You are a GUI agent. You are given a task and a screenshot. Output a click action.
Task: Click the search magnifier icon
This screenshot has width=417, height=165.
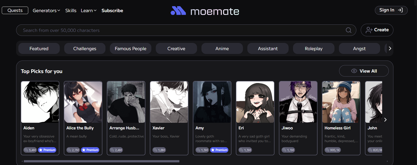coord(348,30)
